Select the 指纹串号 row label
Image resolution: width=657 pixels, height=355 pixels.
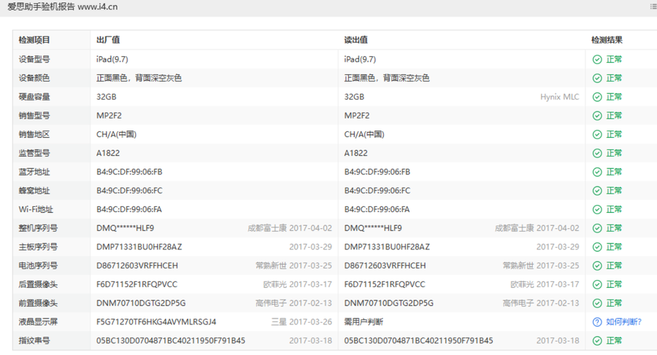[34, 340]
